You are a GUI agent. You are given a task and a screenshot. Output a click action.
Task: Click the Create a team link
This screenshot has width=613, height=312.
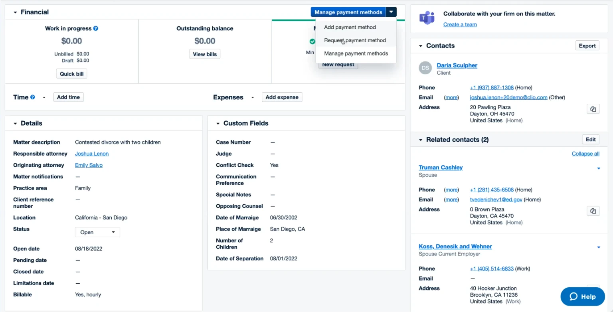click(x=460, y=24)
